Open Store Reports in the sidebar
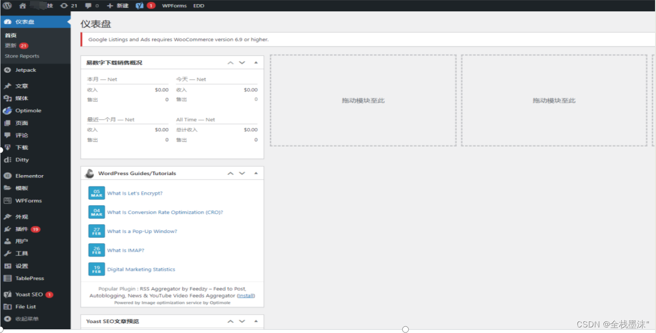The height and width of the screenshot is (333, 656). pyautogui.click(x=22, y=56)
